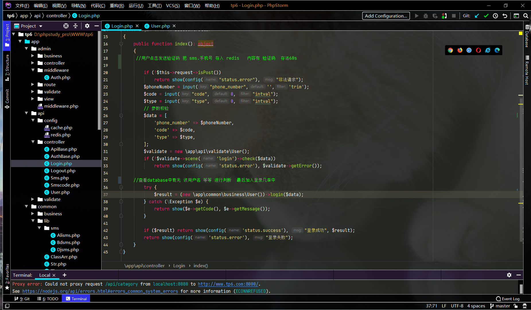This screenshot has width=531, height=310.
Task: Hide the Project panel with the minus icon
Action: (x=97, y=26)
